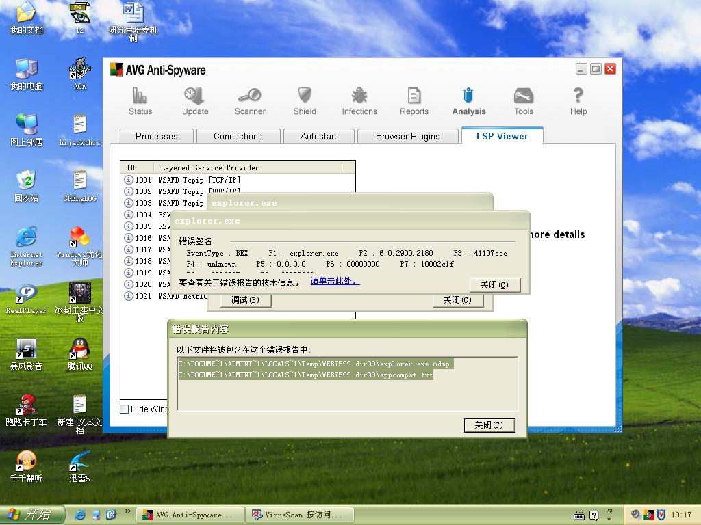The width and height of the screenshot is (701, 525).
Task: Open the hijackthis text file icon
Action: [x=79, y=130]
